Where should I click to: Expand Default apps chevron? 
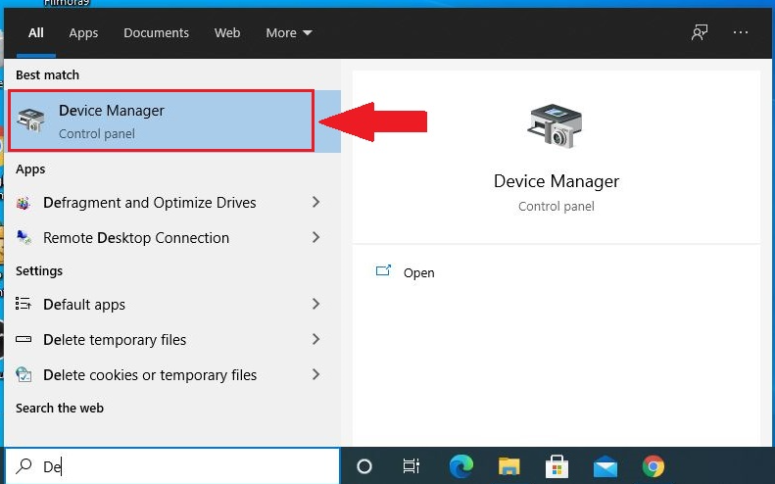tap(315, 304)
